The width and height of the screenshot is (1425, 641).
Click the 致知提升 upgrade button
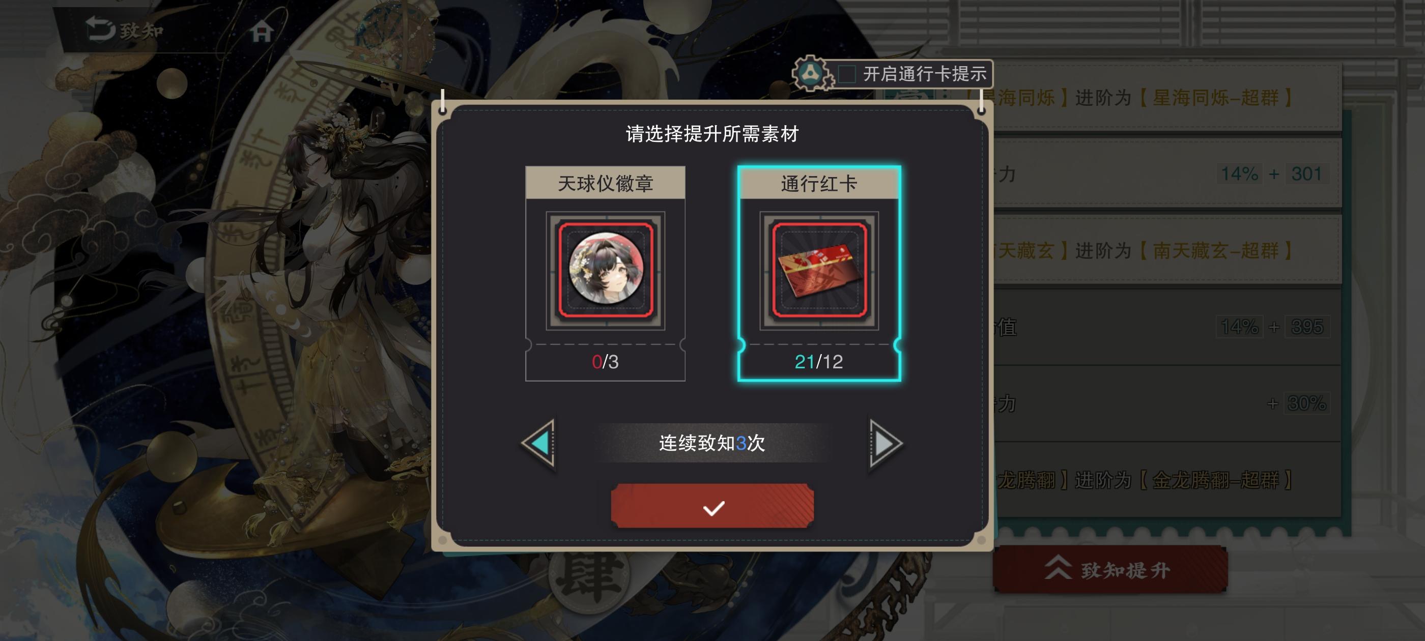click(1110, 569)
